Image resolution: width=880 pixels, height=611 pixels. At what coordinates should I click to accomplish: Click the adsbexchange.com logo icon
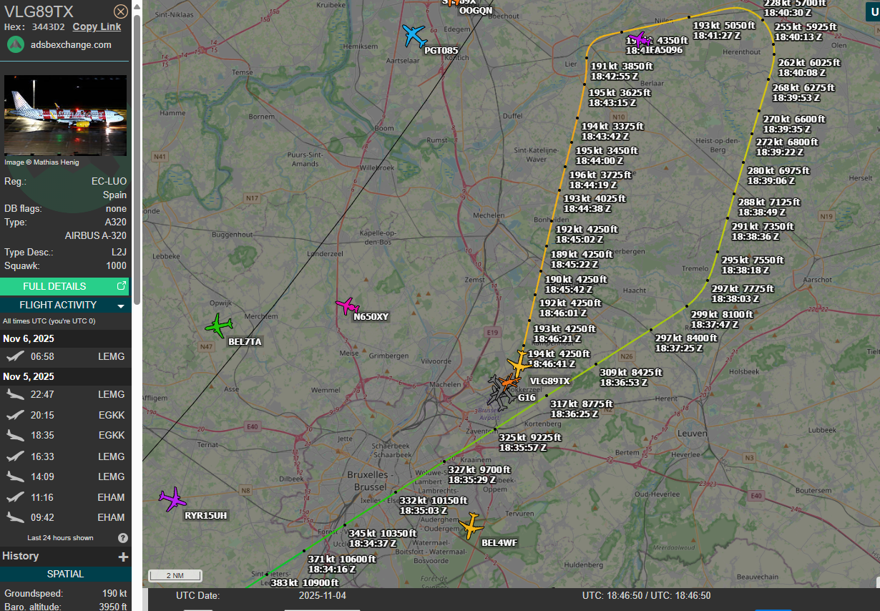point(16,44)
